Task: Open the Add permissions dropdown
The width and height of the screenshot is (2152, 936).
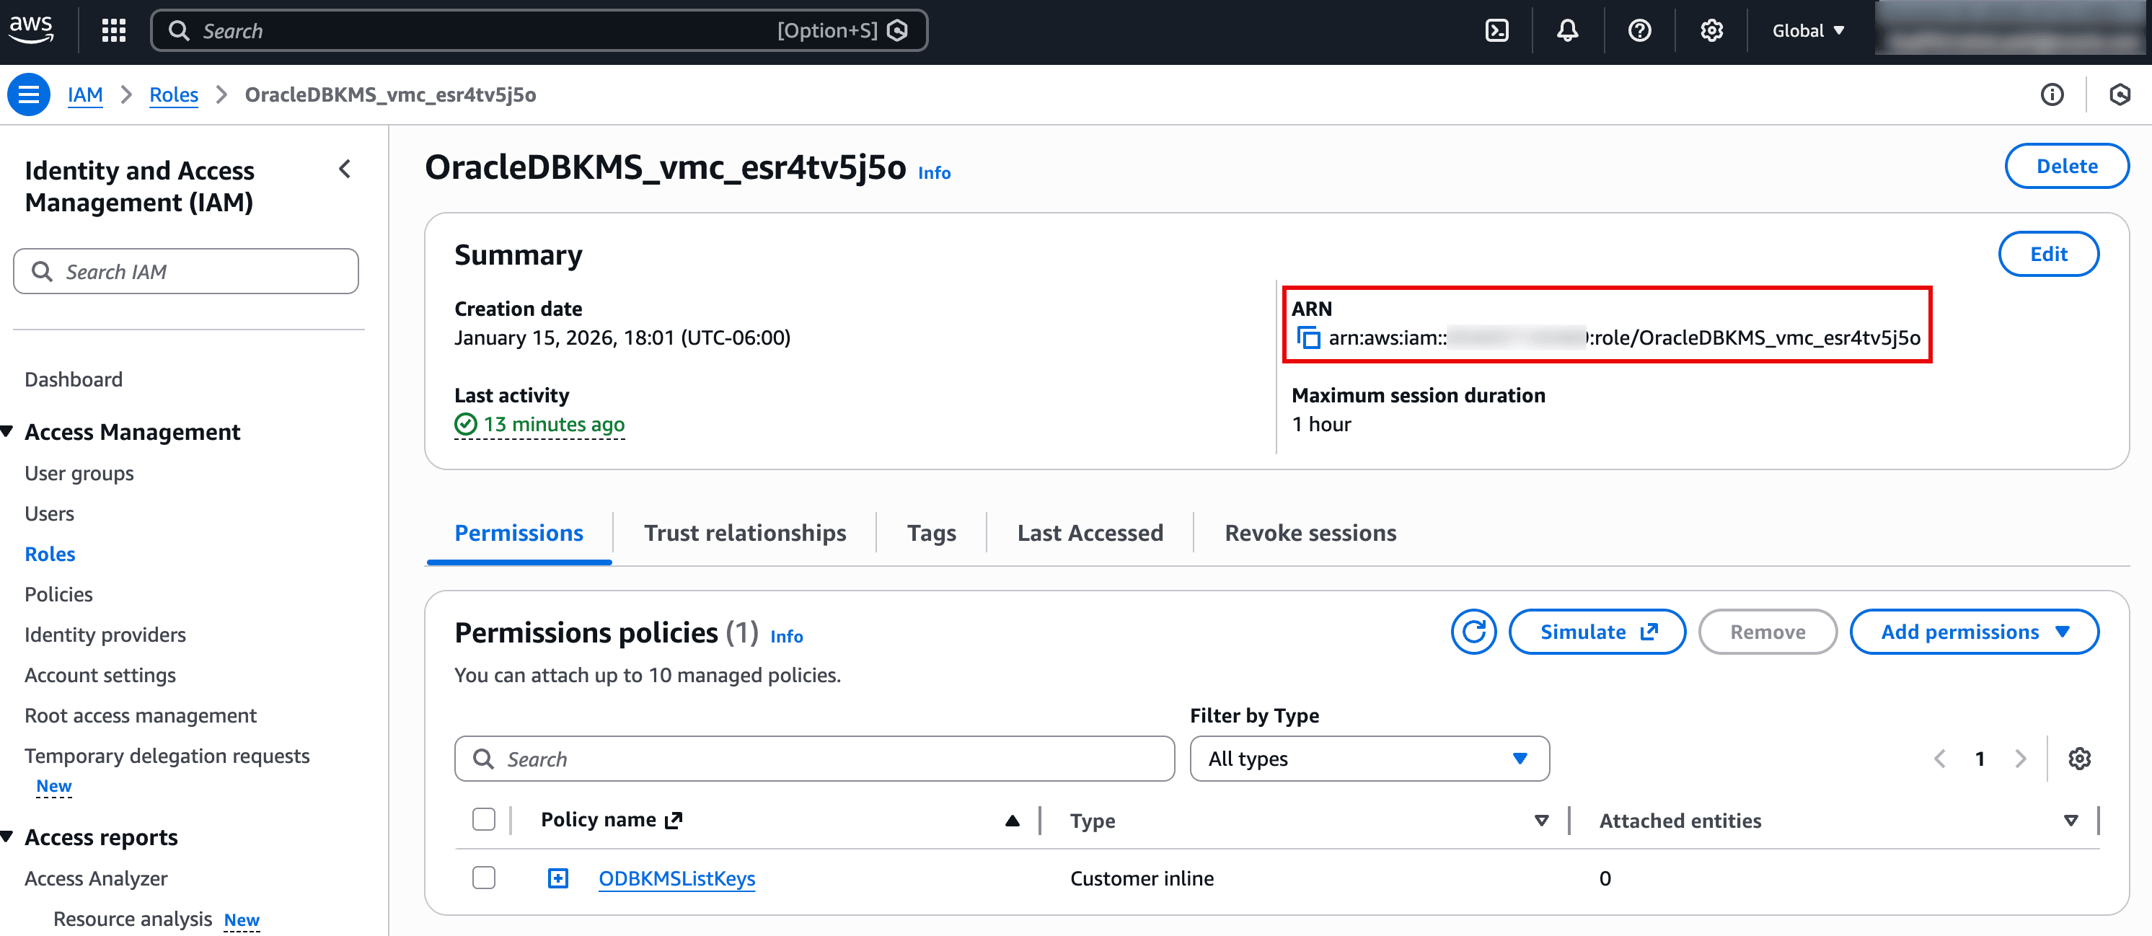Action: pyautogui.click(x=1974, y=631)
